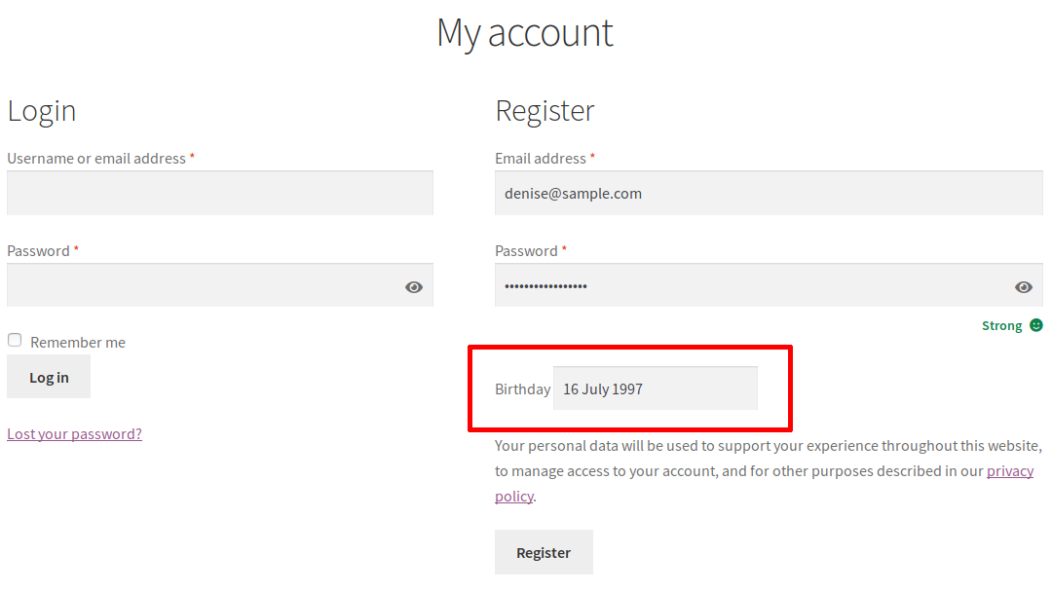The height and width of the screenshot is (592, 1052).
Task: Click the Login section heading
Action: (x=42, y=111)
